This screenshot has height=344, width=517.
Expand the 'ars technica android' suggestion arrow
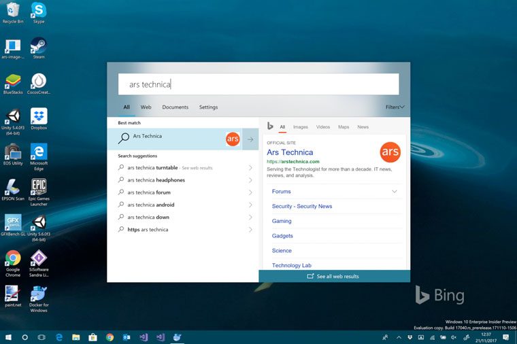click(x=250, y=205)
